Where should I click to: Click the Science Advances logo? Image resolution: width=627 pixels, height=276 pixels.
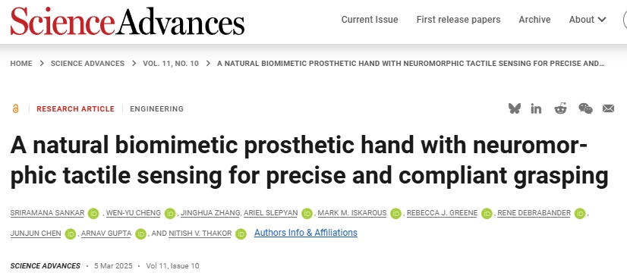[x=128, y=21]
